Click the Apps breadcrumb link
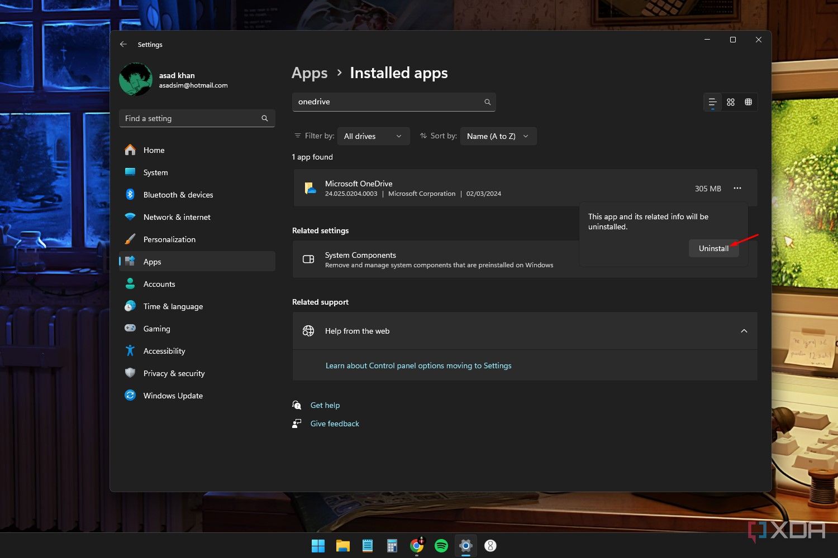The width and height of the screenshot is (838, 558). coord(310,73)
